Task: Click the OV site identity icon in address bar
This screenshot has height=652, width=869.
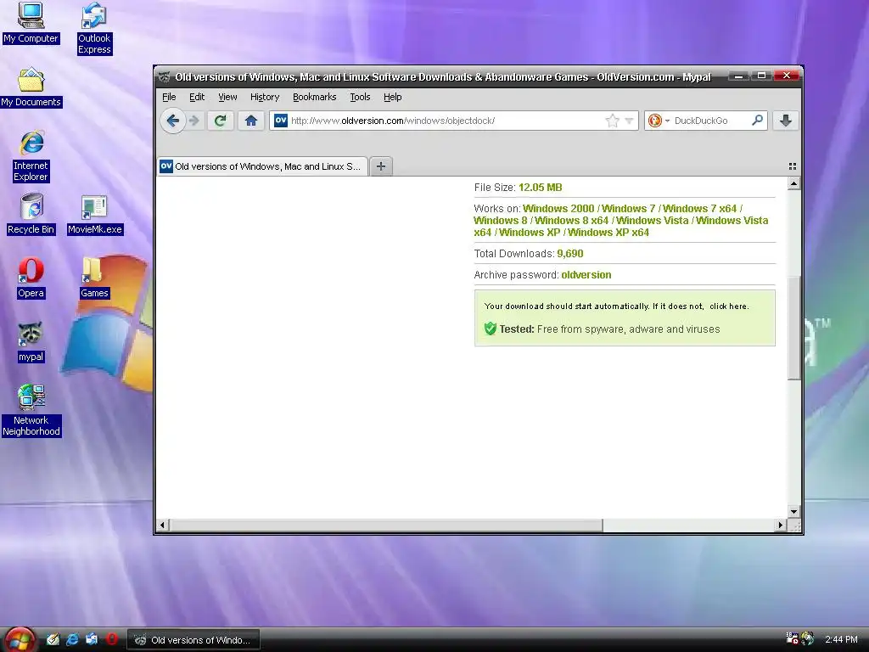Action: tap(281, 121)
